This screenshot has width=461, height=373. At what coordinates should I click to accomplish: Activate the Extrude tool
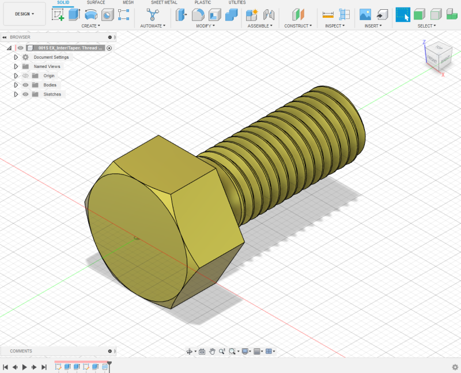tap(74, 14)
